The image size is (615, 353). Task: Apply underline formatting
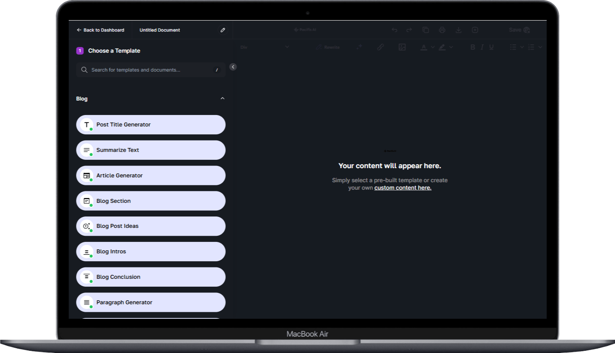[491, 47]
